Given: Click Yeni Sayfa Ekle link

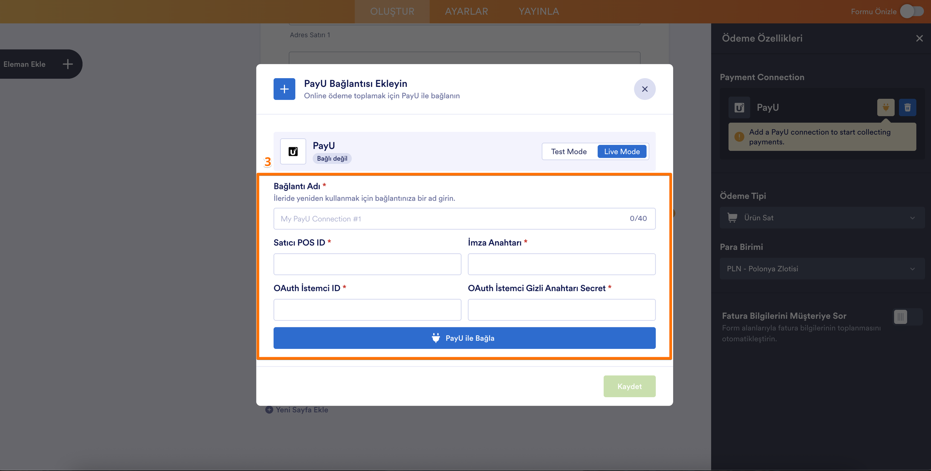Looking at the screenshot, I should tap(302, 410).
